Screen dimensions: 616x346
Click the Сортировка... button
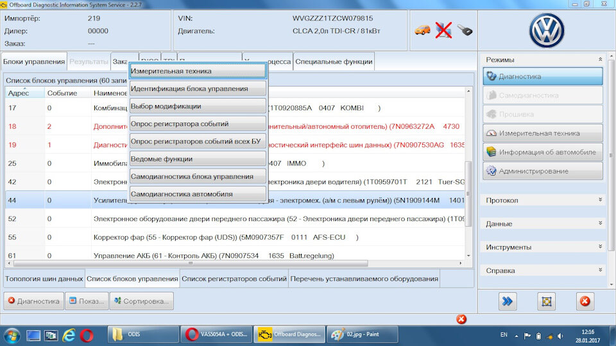tap(142, 301)
